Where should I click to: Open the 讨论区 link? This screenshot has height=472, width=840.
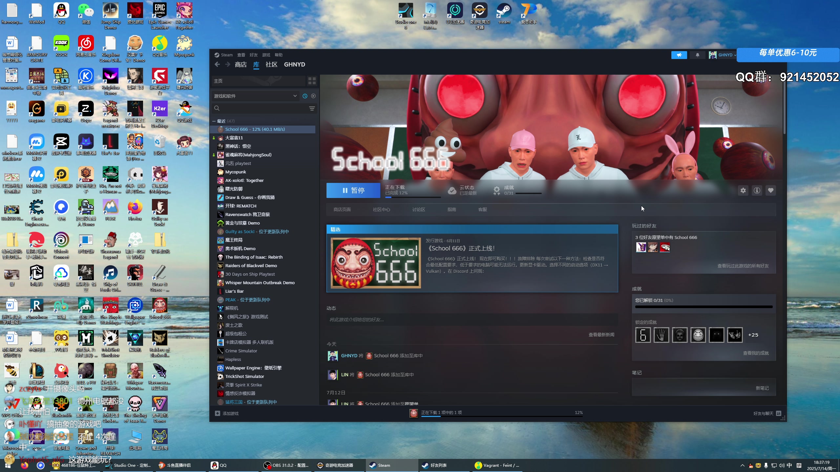pos(419,210)
